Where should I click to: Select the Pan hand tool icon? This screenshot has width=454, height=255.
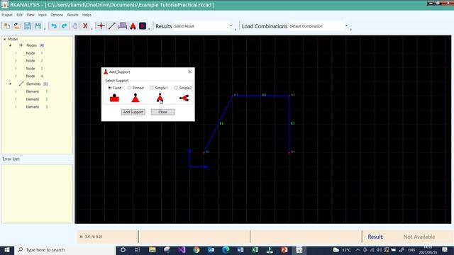[74, 26]
